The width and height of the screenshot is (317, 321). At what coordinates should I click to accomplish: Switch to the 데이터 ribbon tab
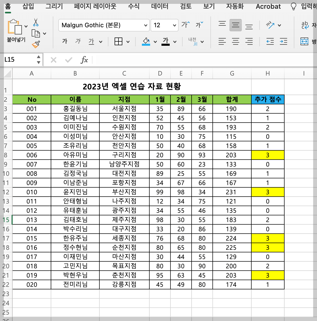[x=159, y=7]
